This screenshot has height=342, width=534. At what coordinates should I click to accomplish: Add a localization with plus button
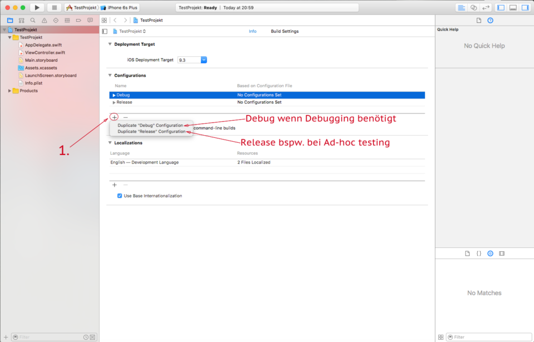114,185
